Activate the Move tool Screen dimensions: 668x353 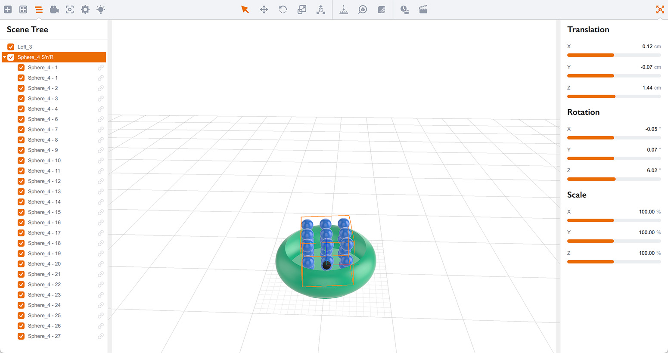pos(264,9)
